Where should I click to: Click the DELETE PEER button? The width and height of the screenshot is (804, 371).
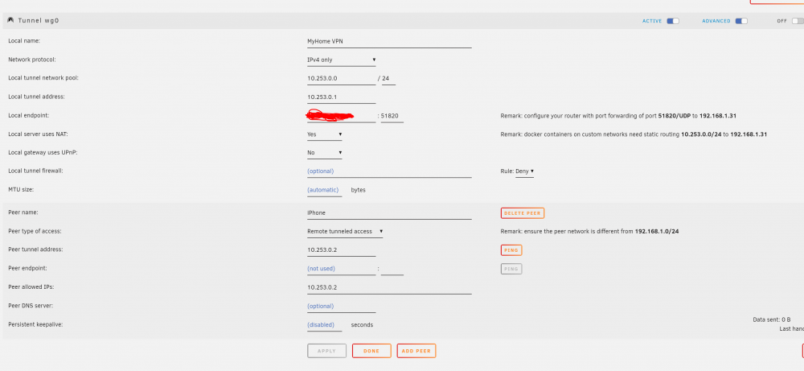point(522,213)
